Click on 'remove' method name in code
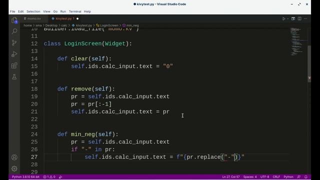 click(81, 89)
